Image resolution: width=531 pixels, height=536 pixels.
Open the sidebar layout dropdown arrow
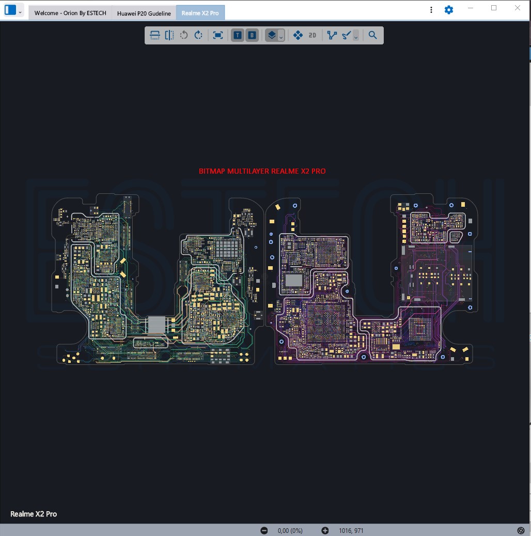20,12
